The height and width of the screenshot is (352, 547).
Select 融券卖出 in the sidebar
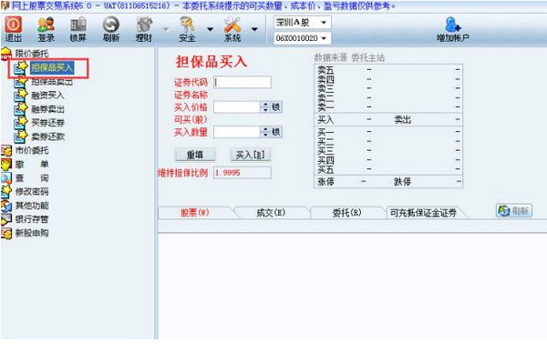47,109
